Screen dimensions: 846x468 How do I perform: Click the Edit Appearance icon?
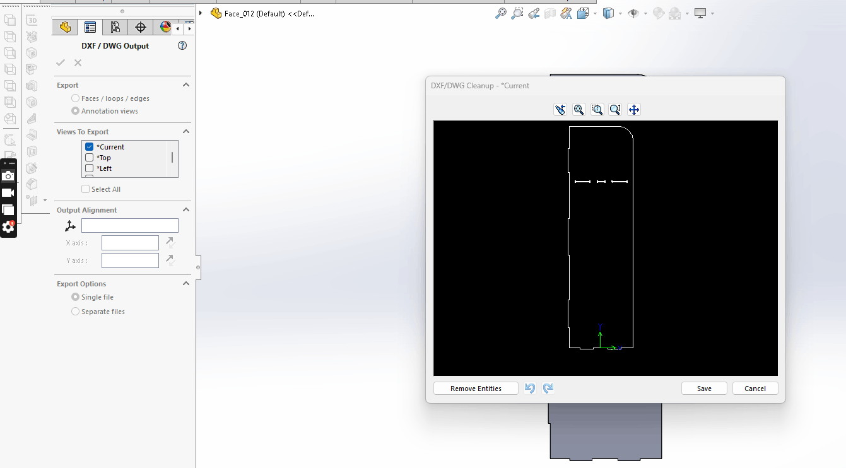coord(659,13)
